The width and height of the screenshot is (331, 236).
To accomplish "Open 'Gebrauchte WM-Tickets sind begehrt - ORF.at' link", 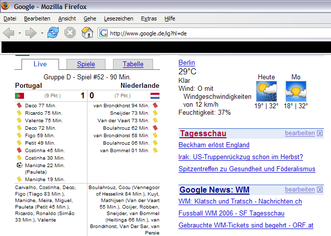I will point(246,225).
